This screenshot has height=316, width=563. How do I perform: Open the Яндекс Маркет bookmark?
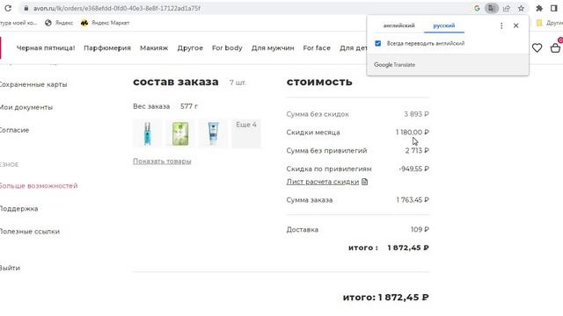pos(105,23)
